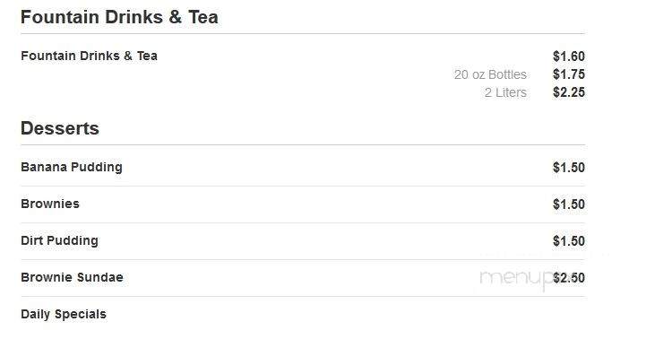The height and width of the screenshot is (339, 672).
Task: Click the $1.75 bottle price
Action: 569,74
